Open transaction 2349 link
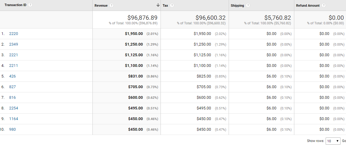 [13, 44]
